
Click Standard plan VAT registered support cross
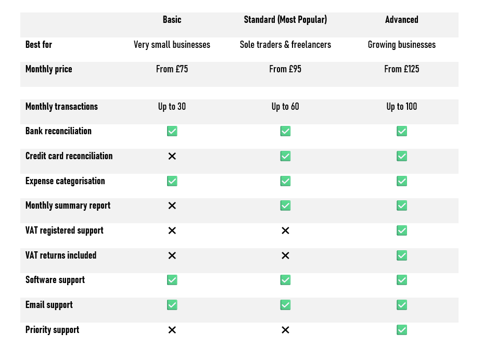pyautogui.click(x=285, y=230)
